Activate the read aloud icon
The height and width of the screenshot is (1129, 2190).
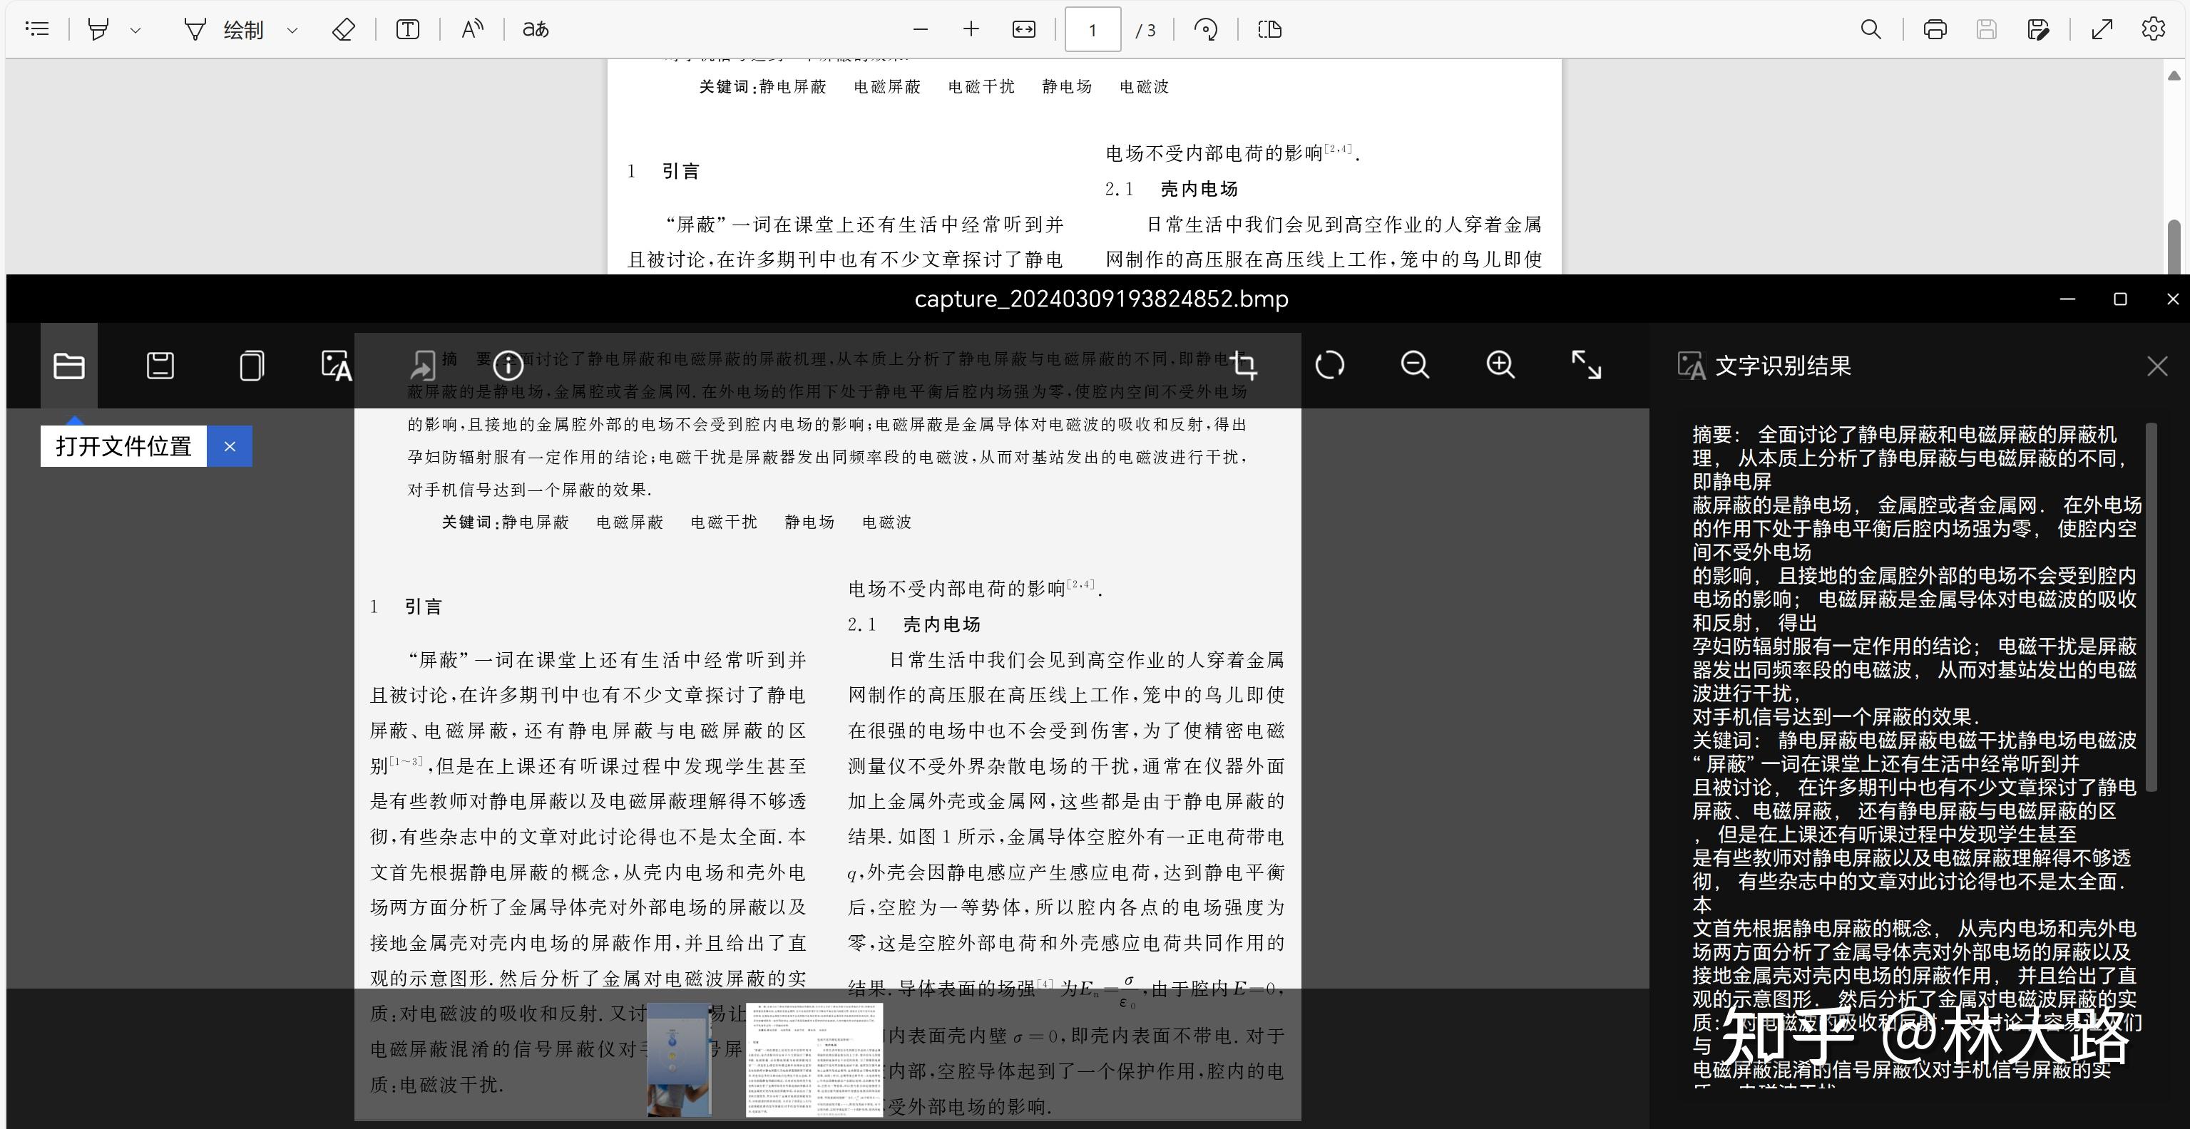click(x=472, y=30)
